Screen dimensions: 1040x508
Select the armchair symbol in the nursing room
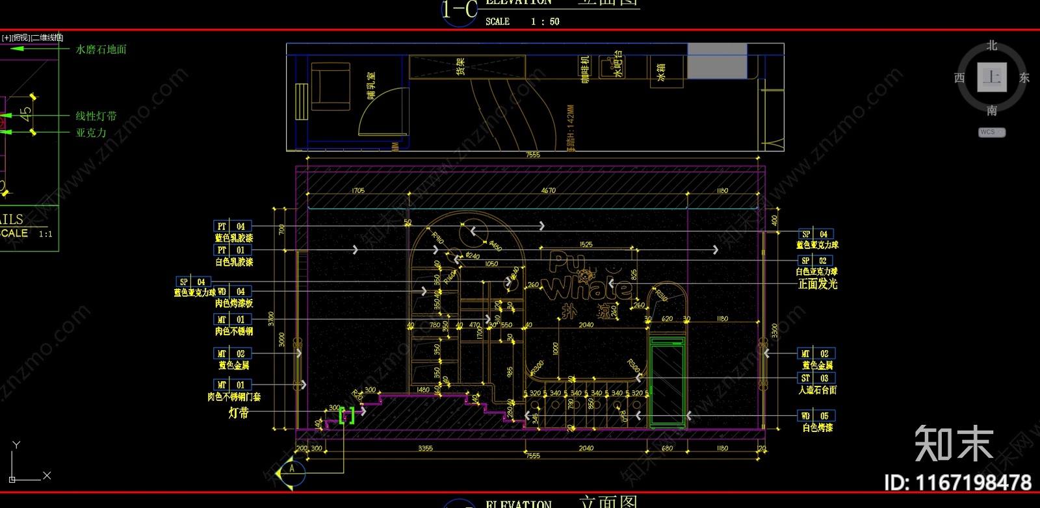pyautogui.click(x=330, y=86)
